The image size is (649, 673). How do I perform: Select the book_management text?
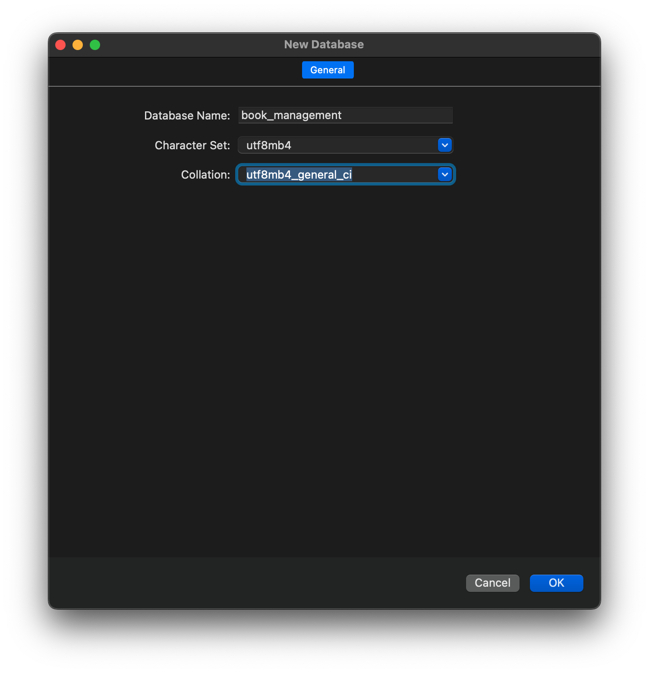291,115
